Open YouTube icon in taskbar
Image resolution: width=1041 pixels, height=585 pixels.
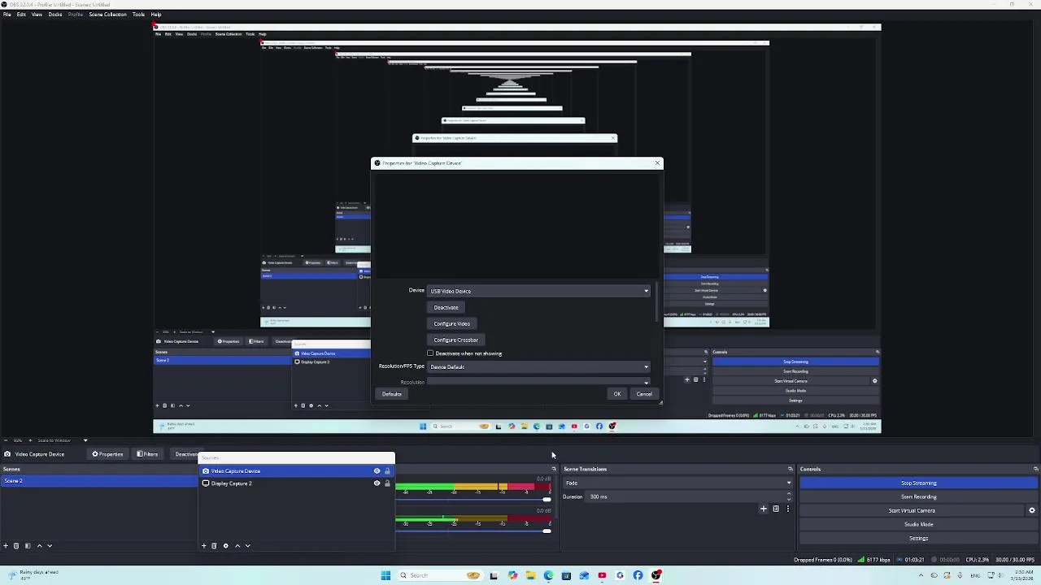click(602, 575)
